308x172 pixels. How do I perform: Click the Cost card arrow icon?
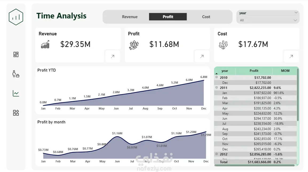[x=291, y=56]
